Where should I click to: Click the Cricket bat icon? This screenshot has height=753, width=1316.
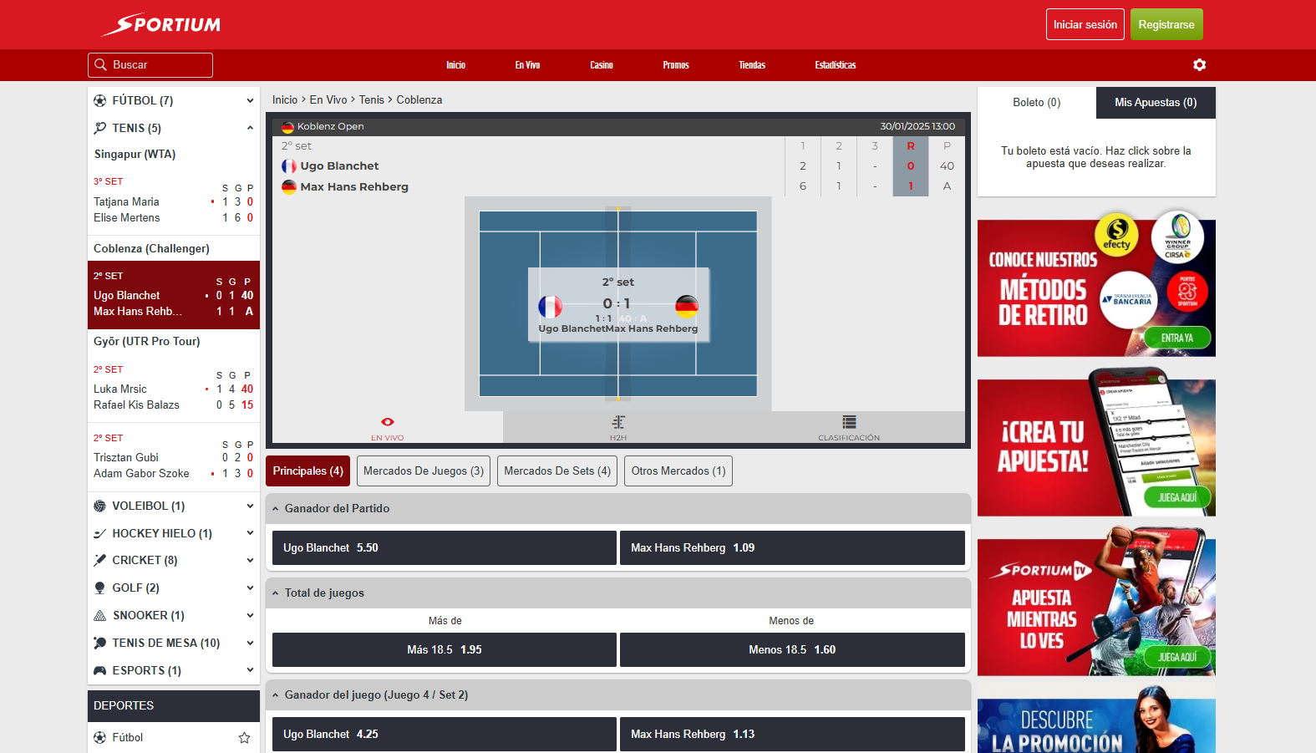(100, 560)
